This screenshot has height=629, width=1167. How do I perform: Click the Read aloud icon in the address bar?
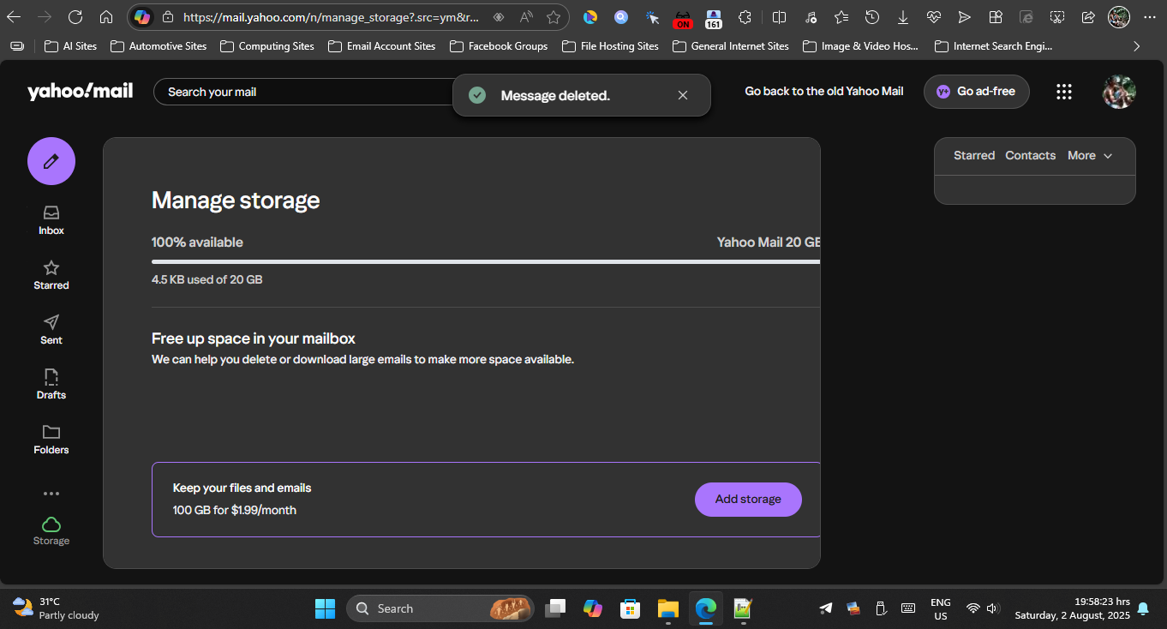[526, 17]
